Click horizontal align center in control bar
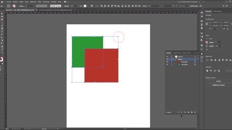The width and height of the screenshot is (232, 130). (x=105, y=6)
